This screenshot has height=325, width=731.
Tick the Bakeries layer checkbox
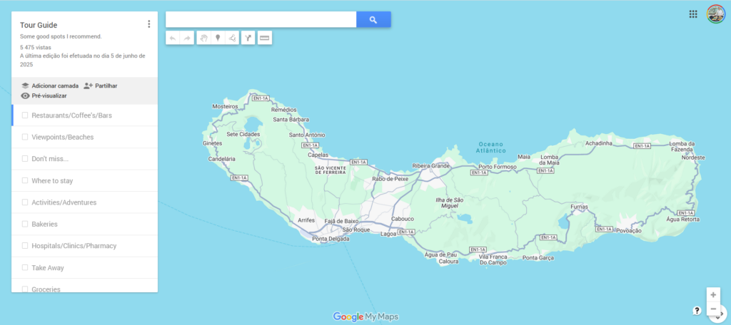coord(25,224)
